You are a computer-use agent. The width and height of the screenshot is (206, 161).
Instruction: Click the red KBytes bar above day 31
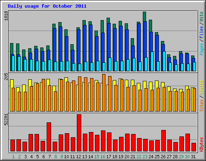(x=194, y=147)
